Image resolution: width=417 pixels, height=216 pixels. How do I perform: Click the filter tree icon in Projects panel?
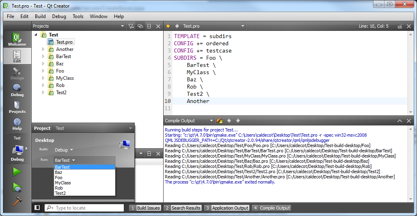pos(131,26)
